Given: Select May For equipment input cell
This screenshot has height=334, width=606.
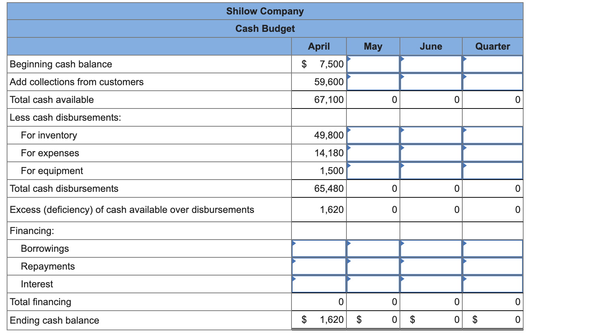Looking at the screenshot, I should pos(373,171).
